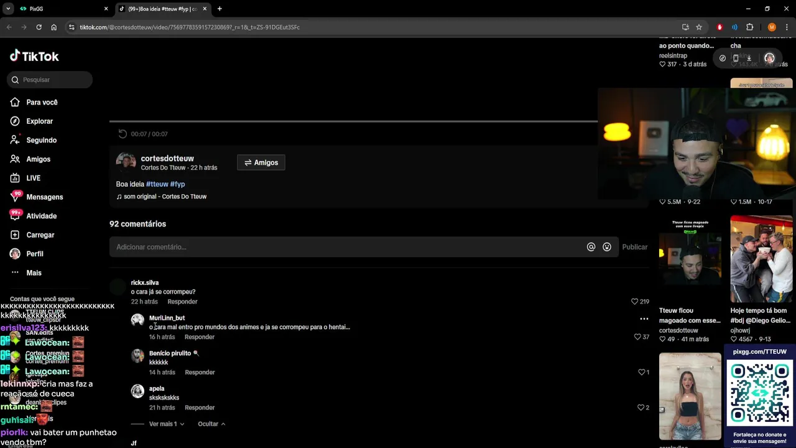Click the video progress bar

(x=353, y=121)
